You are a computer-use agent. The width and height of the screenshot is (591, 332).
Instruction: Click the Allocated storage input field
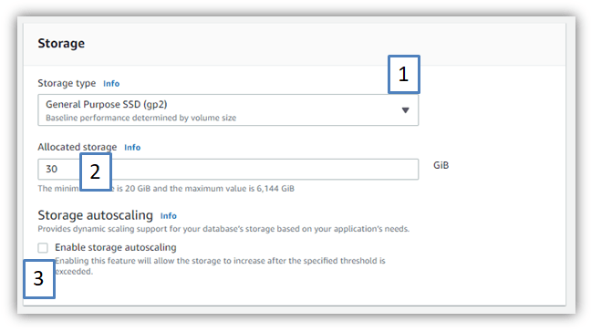(x=228, y=170)
